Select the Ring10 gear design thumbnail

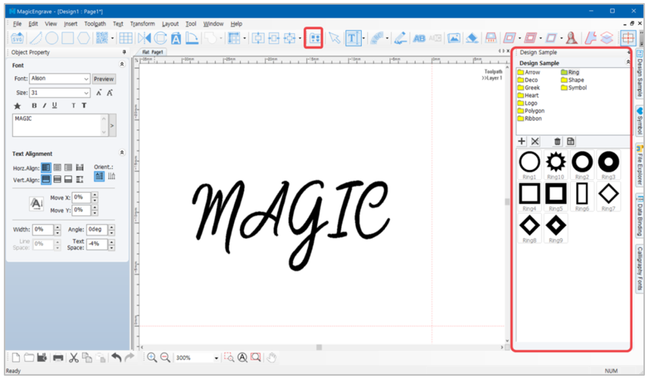(556, 165)
